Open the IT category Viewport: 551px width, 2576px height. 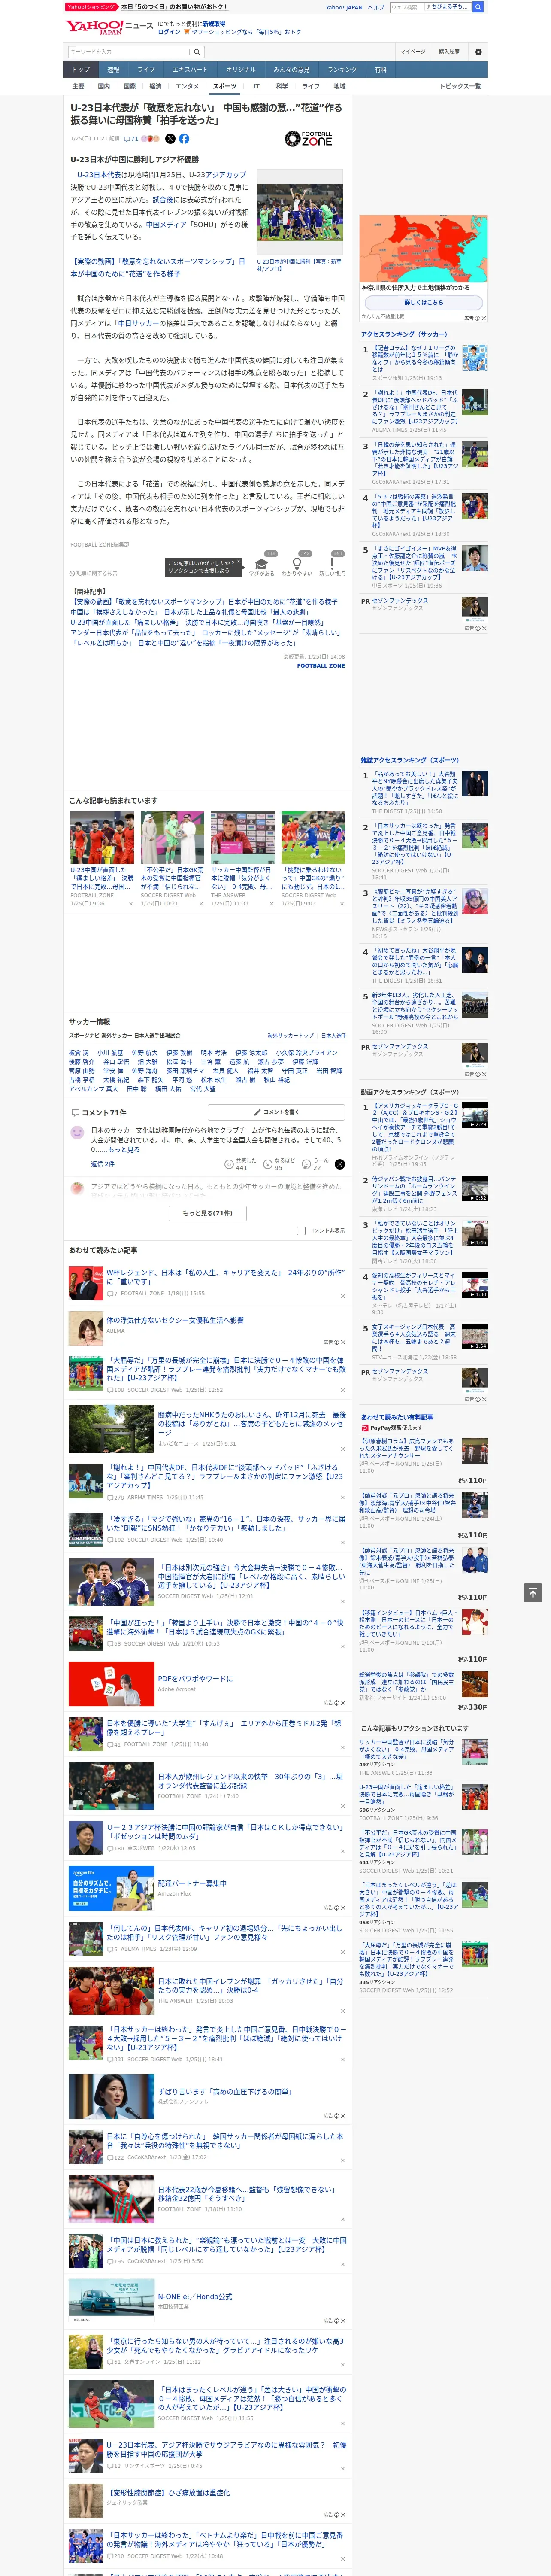256,86
